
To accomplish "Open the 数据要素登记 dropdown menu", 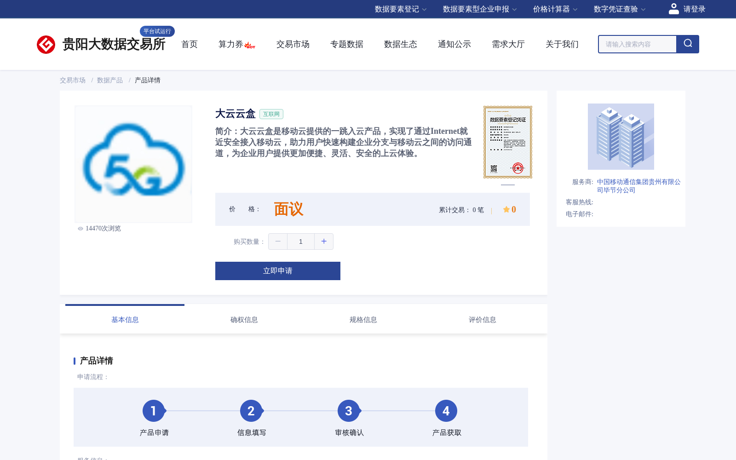I will coord(401,9).
